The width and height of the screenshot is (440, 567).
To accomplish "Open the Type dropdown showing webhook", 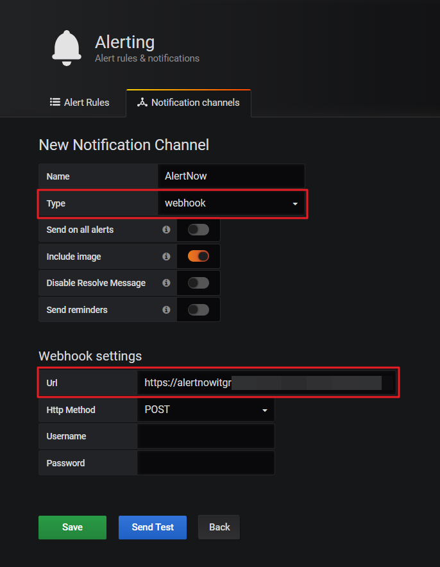I will coord(231,203).
